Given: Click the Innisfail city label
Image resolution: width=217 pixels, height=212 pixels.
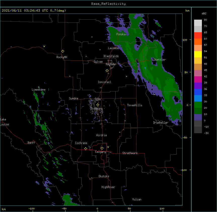Looking at the screenshot, I should tap(104, 82).
